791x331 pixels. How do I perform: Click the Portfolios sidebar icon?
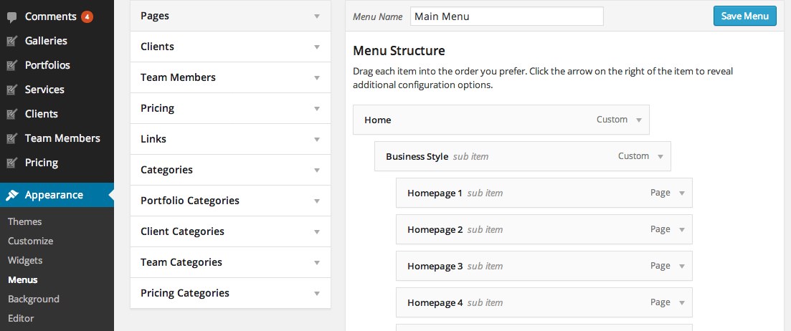pyautogui.click(x=12, y=65)
